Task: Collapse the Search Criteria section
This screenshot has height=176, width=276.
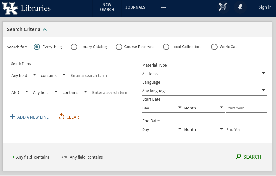Action: click(x=45, y=30)
